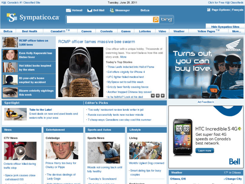Play the CTV News video thumbnail
Viewport: 245px width, 184px height.
(20, 151)
